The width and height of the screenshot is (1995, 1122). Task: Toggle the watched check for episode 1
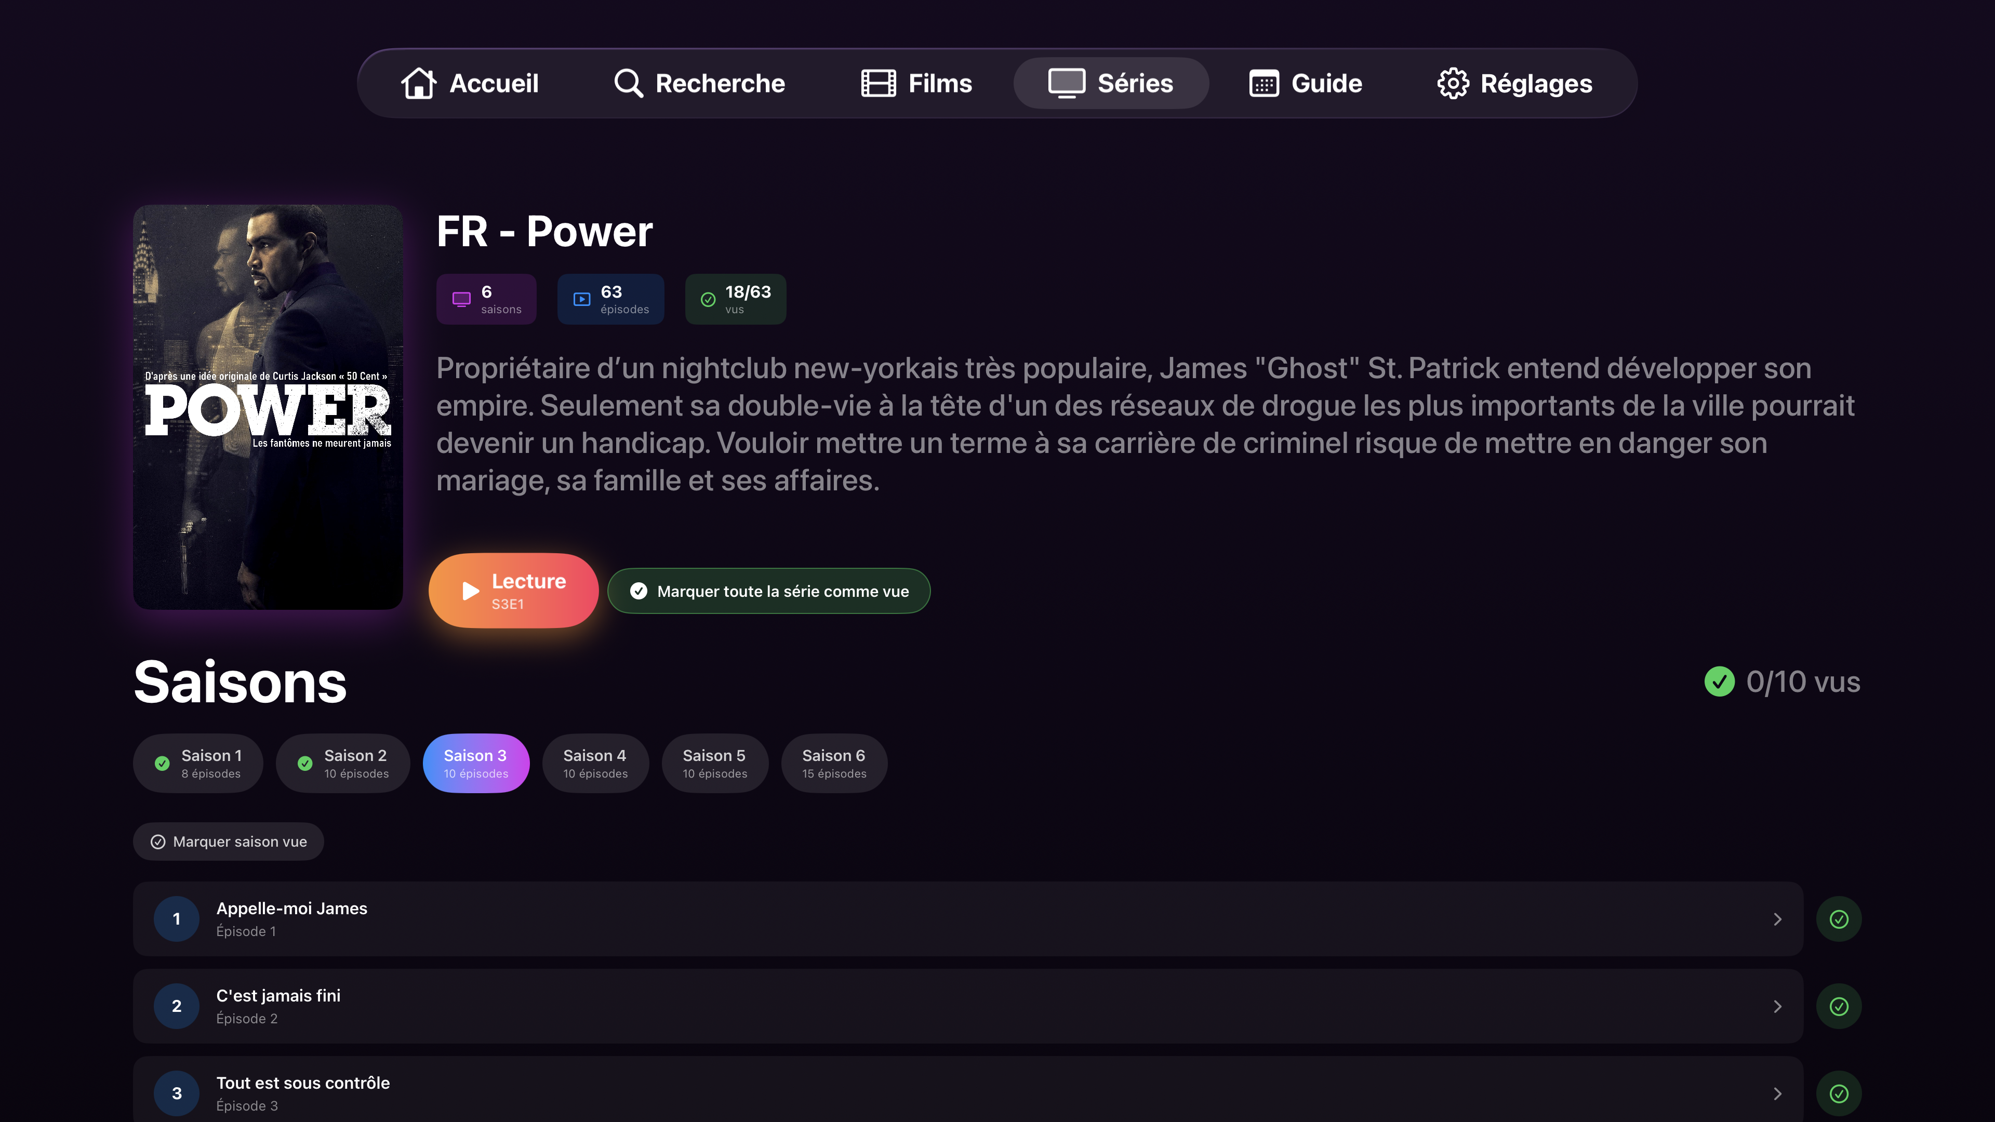pyautogui.click(x=1839, y=919)
